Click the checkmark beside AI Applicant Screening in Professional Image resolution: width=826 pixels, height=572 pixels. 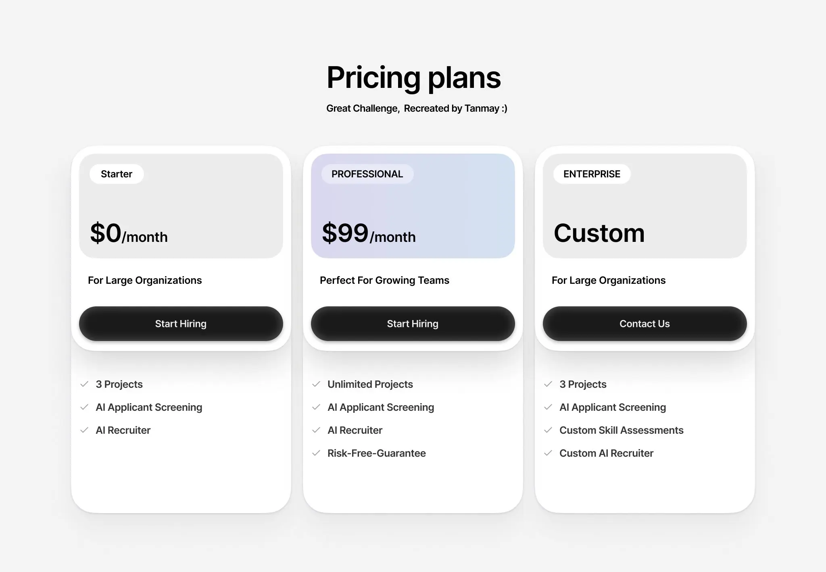[317, 407]
